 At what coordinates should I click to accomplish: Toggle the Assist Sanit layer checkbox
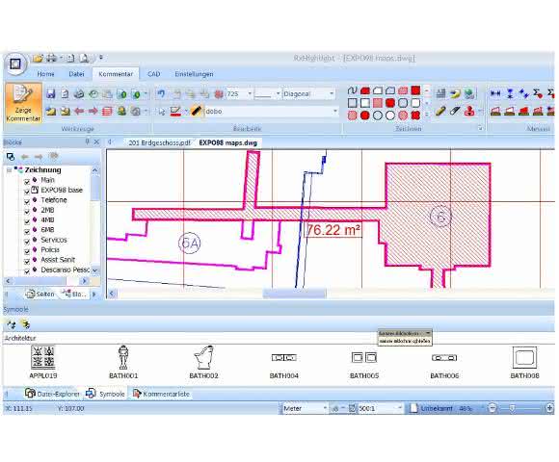coord(27,261)
